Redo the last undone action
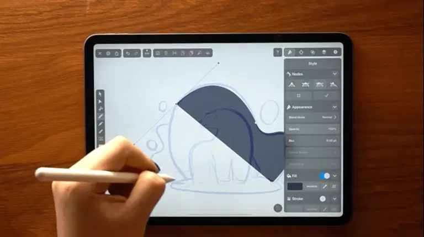This screenshot has width=424, height=237. [x=136, y=53]
